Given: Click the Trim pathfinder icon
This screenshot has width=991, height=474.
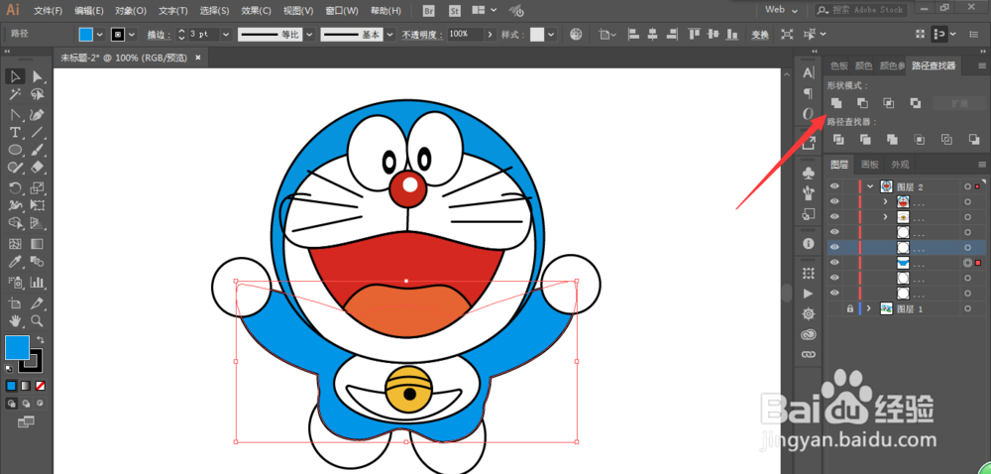Looking at the screenshot, I should (x=865, y=139).
